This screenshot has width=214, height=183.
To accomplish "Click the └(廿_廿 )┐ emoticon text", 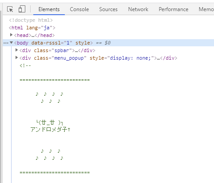I will (x=50, y=122).
